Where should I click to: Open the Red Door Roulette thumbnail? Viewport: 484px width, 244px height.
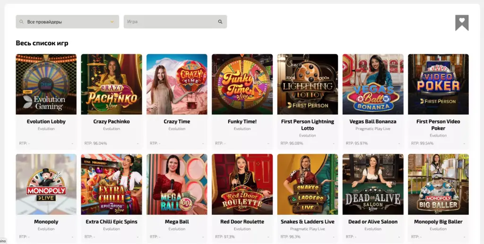242,184
